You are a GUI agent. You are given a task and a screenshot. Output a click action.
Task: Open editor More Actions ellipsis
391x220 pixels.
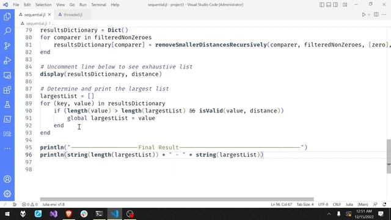(384, 15)
